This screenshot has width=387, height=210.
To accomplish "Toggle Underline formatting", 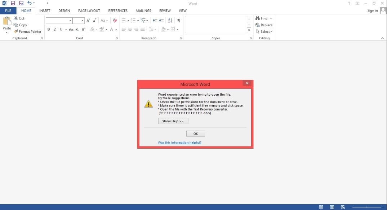I will coord(61,29).
